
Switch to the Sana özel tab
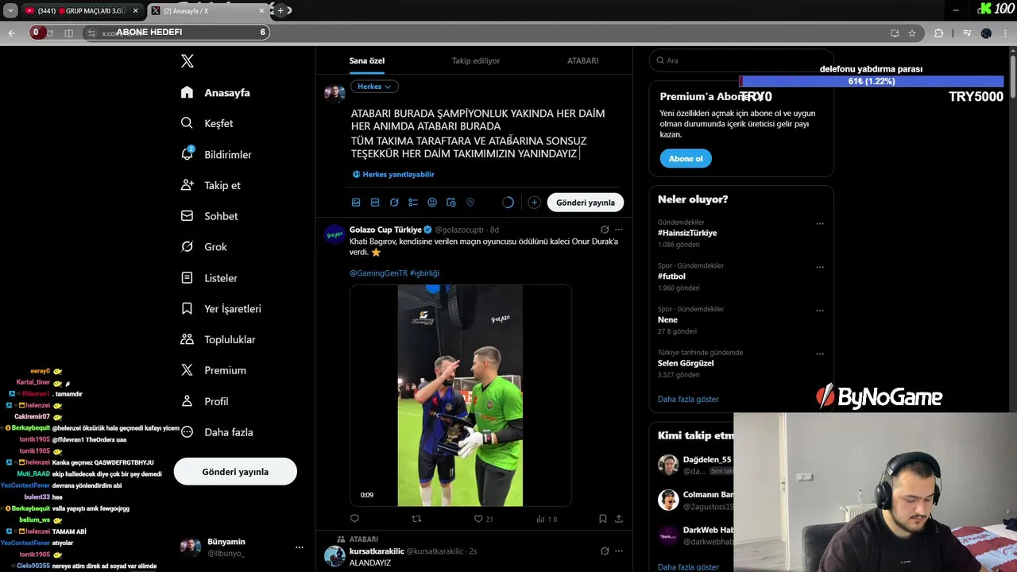[367, 60]
